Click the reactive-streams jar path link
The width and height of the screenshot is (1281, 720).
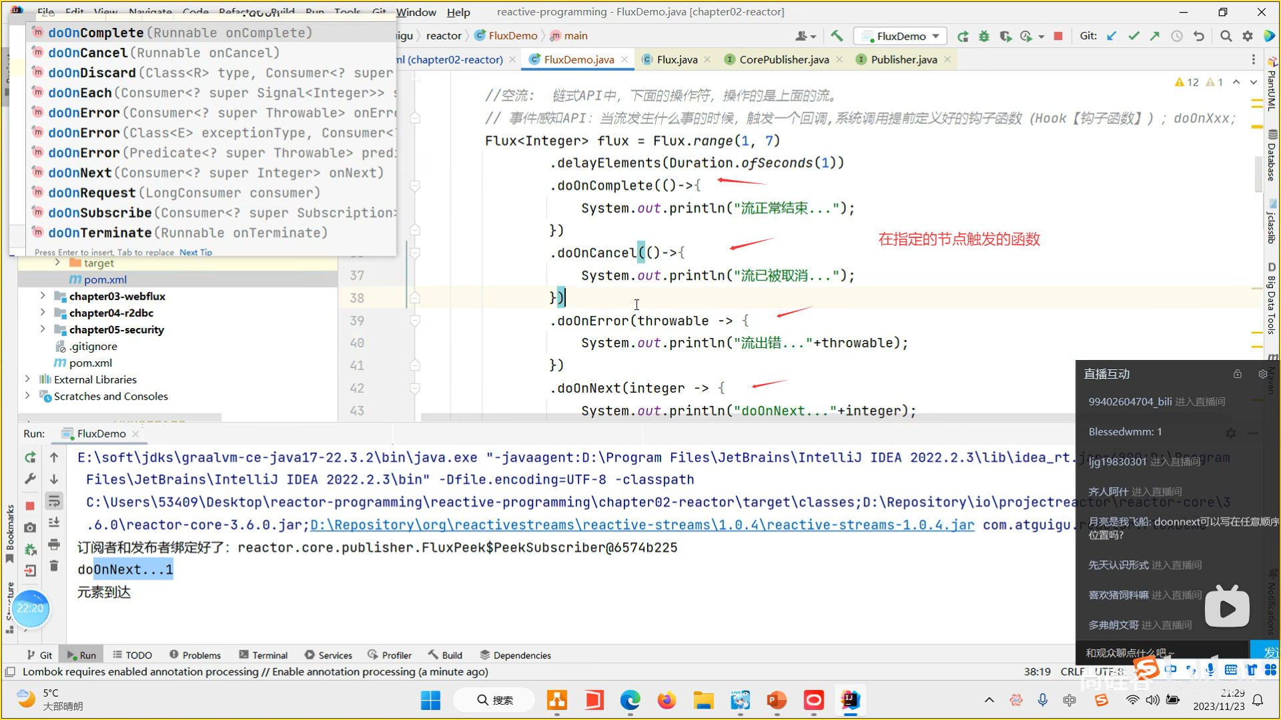click(x=642, y=525)
